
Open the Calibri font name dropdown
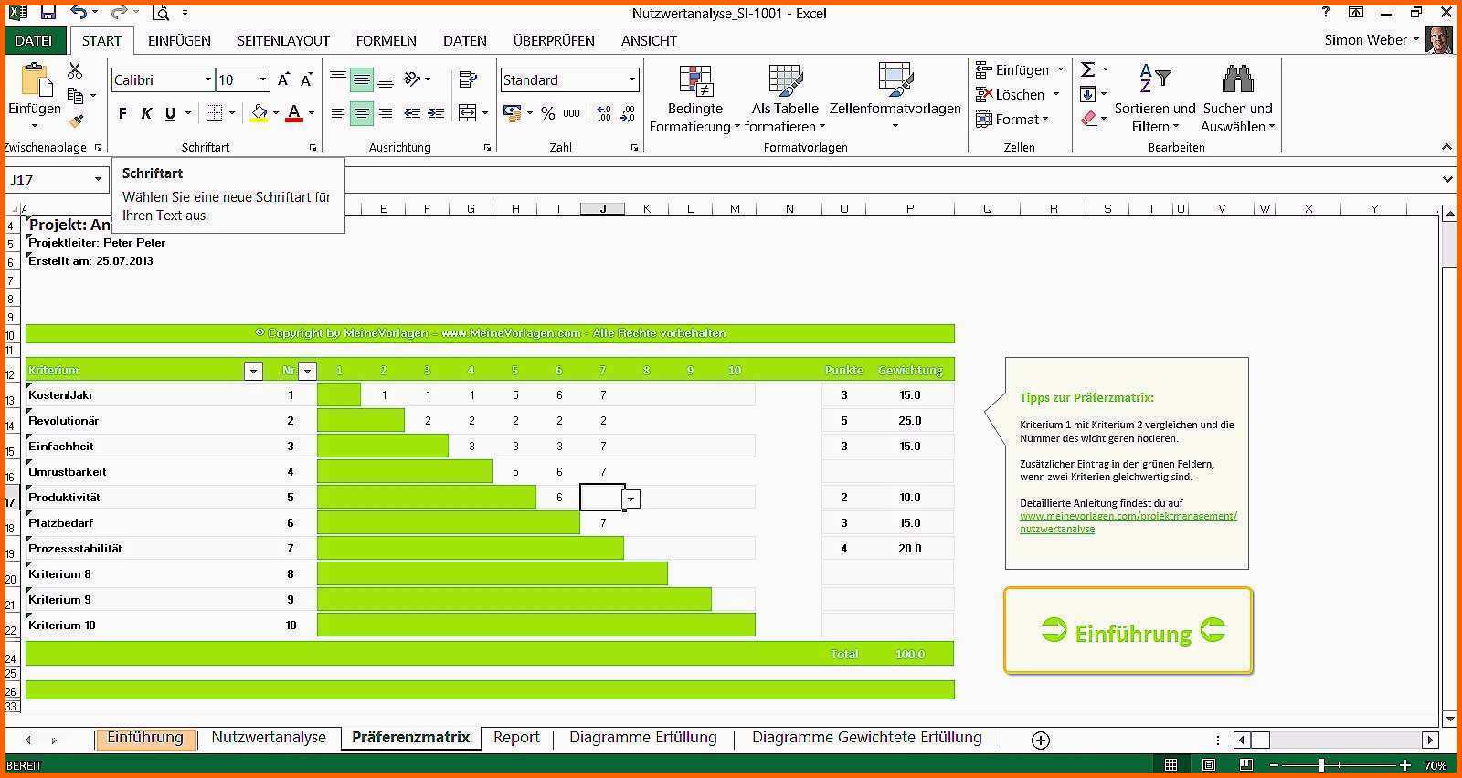pos(207,80)
